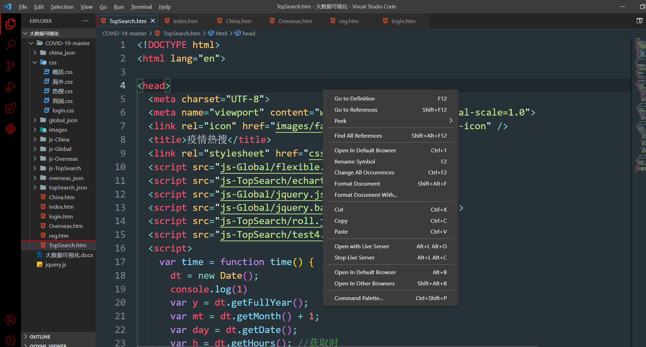Open the Python activity bar icon
This screenshot has height=347, width=646.
coord(11,129)
